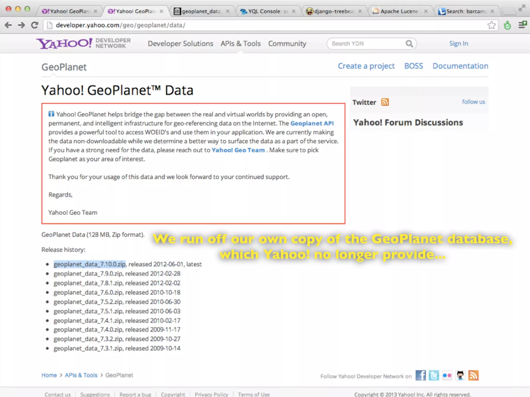Open the APIs & Tools menu
This screenshot has width=530, height=397.
240,43
